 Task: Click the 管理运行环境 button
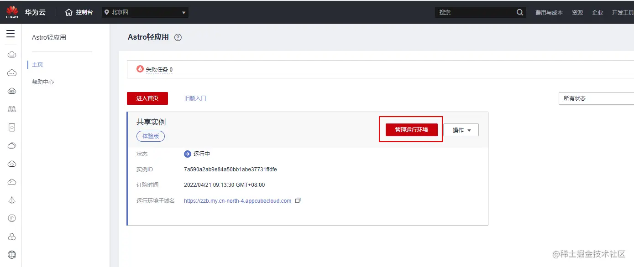point(412,130)
